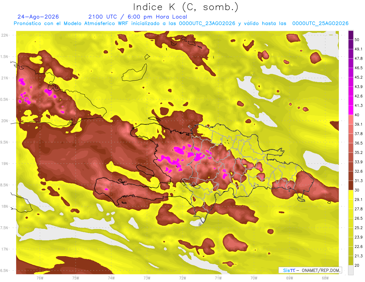
Task: Click the colorbar value 41.3
Action: [359, 106]
